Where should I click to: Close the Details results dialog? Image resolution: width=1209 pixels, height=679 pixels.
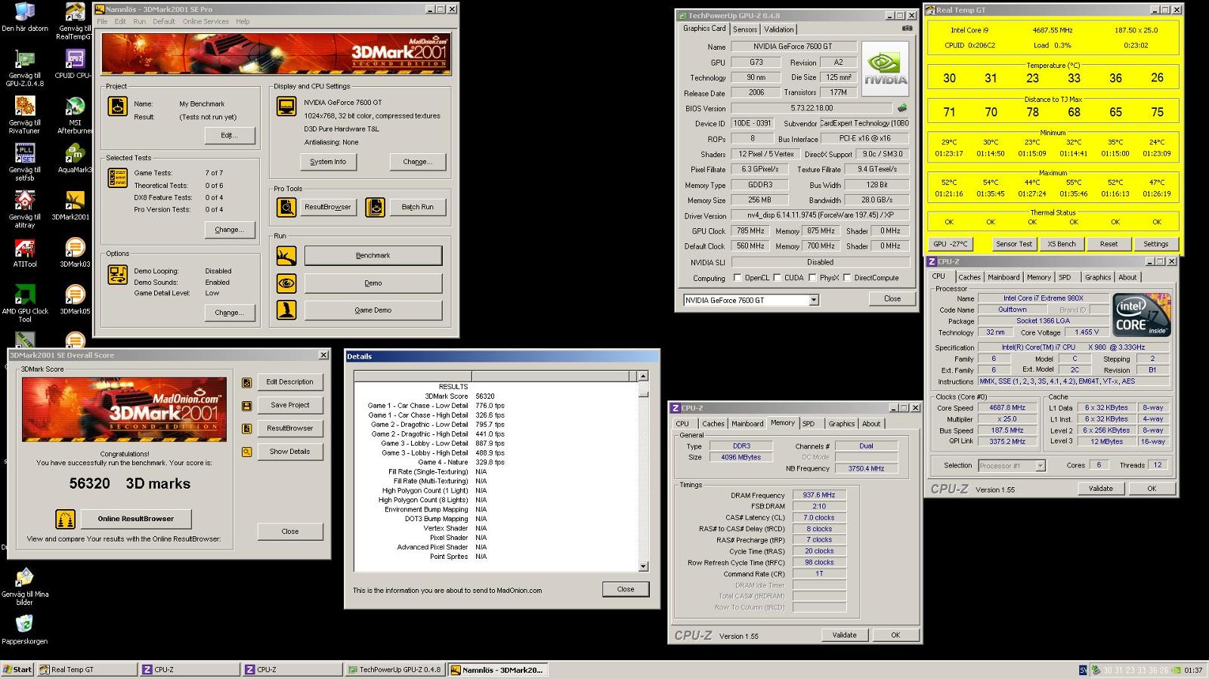(x=626, y=589)
